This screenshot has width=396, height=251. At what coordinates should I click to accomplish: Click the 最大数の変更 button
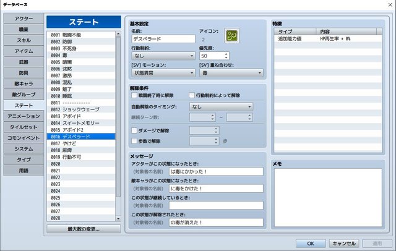84,229
